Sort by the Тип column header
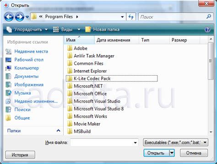The height and width of the screenshot is (164, 217). [x=154, y=40]
